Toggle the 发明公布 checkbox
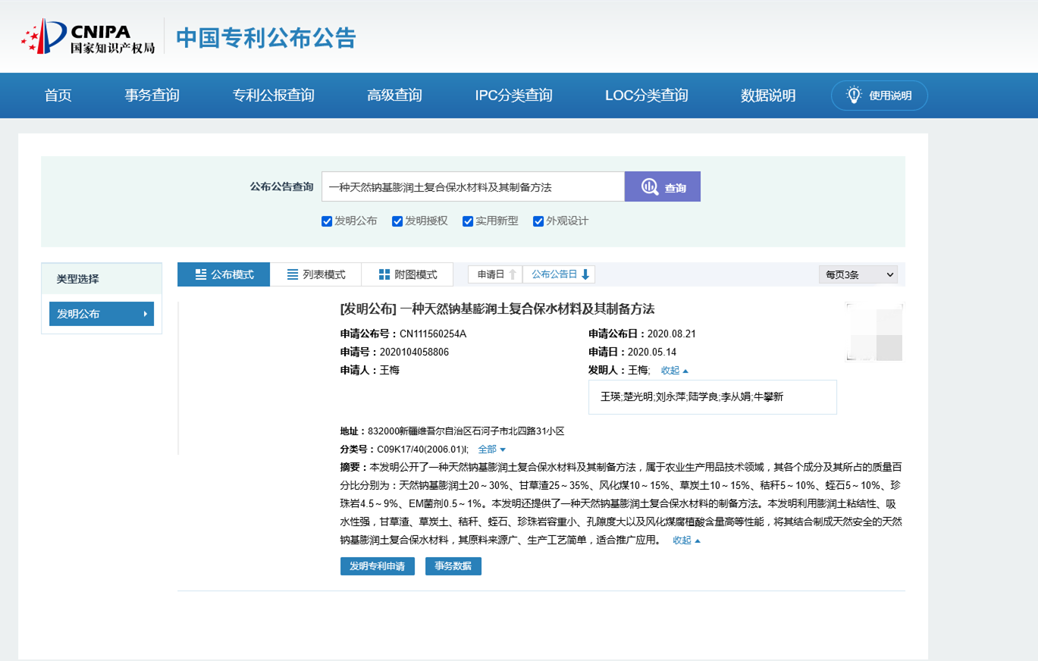Image resolution: width=1038 pixels, height=661 pixels. click(327, 221)
